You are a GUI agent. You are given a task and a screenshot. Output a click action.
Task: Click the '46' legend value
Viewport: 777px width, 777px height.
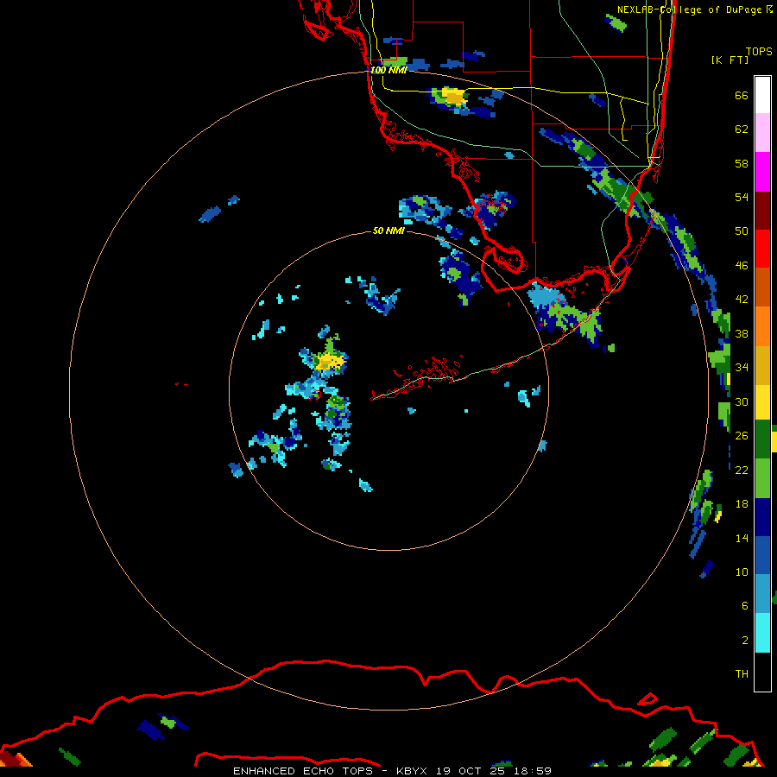point(742,266)
